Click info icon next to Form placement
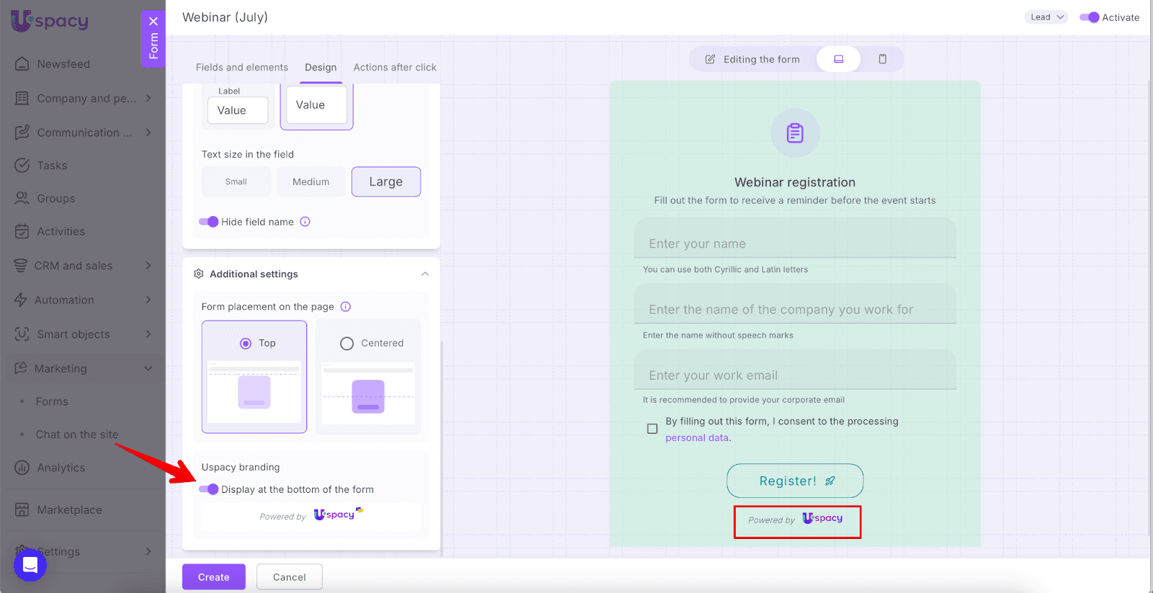 tap(346, 307)
